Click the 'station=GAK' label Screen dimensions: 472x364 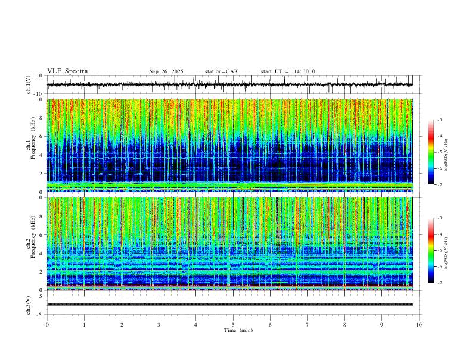pos(221,71)
